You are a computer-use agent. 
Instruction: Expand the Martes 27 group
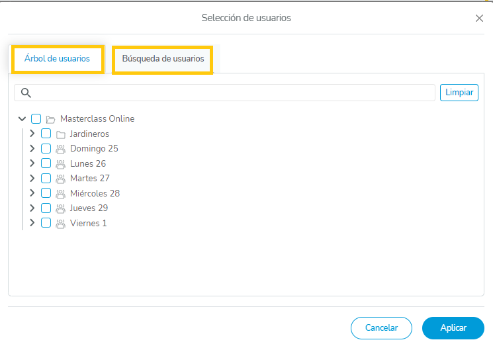[32, 178]
